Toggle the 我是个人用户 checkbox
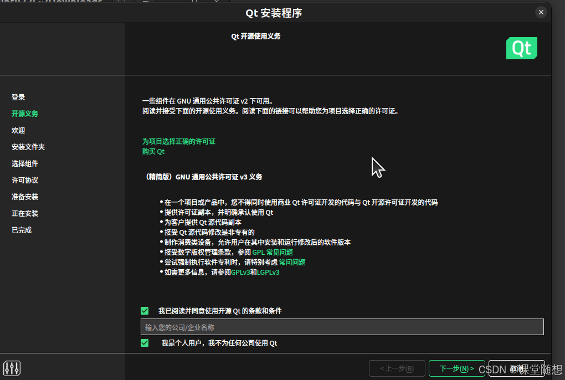 pos(145,343)
